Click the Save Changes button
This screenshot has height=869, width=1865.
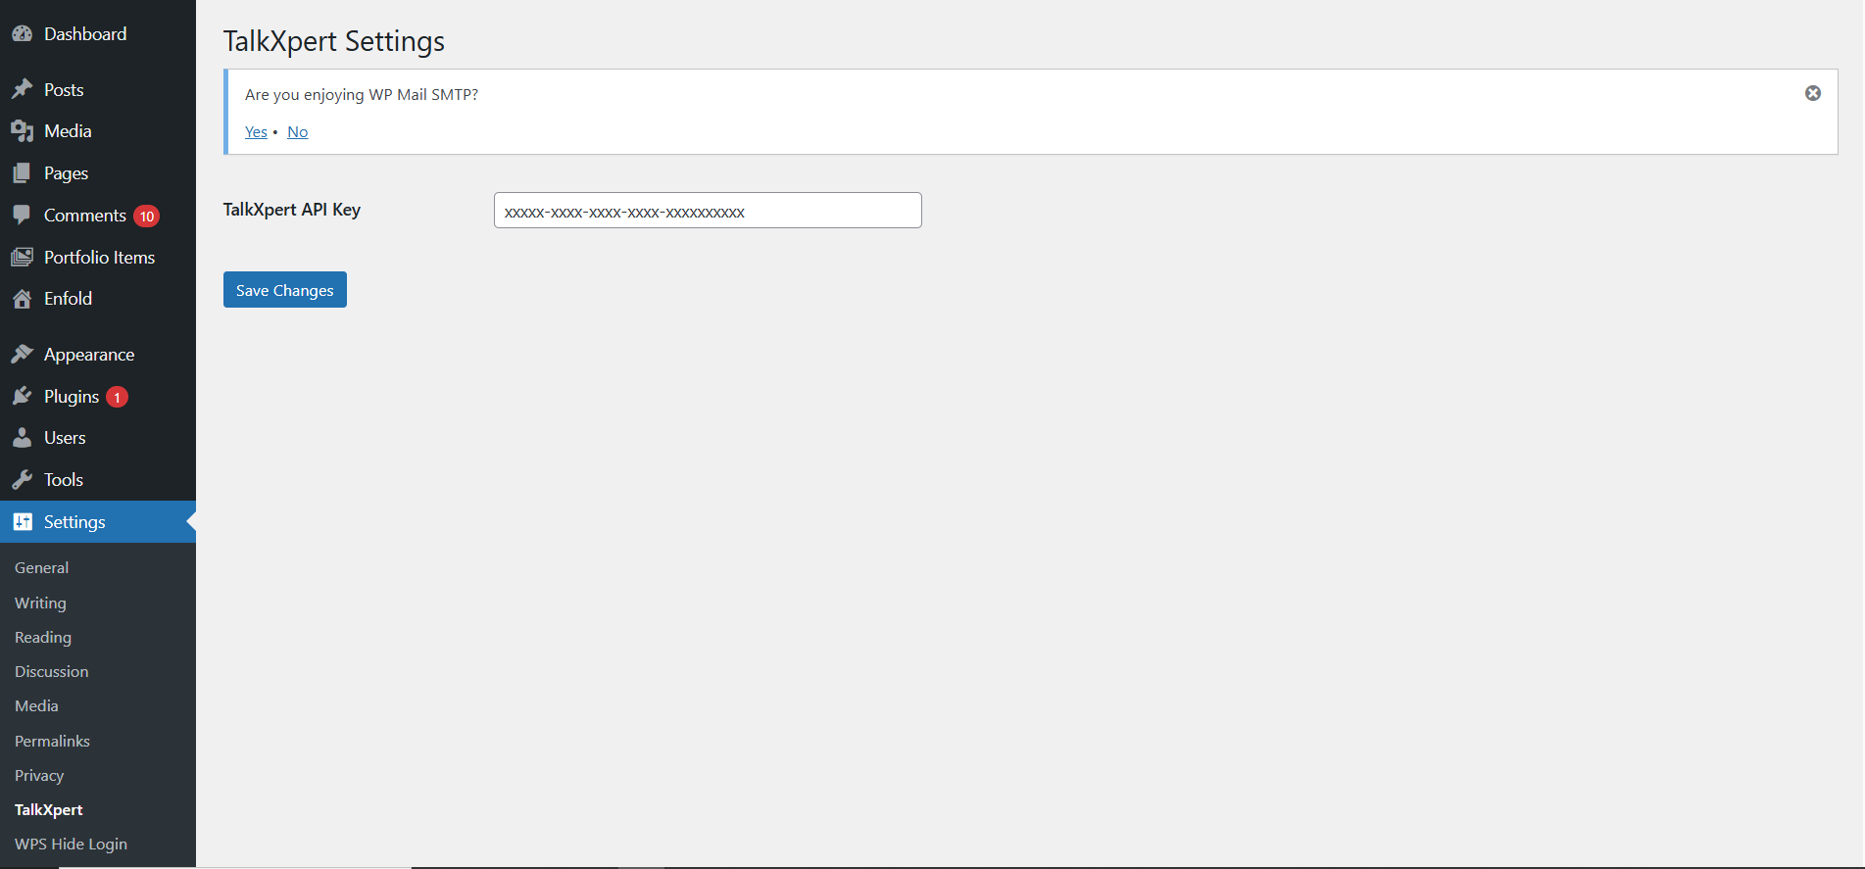[285, 290]
